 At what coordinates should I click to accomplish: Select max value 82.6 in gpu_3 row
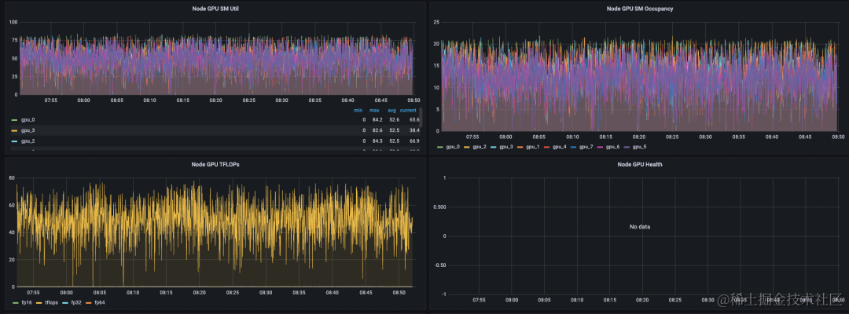[377, 130]
